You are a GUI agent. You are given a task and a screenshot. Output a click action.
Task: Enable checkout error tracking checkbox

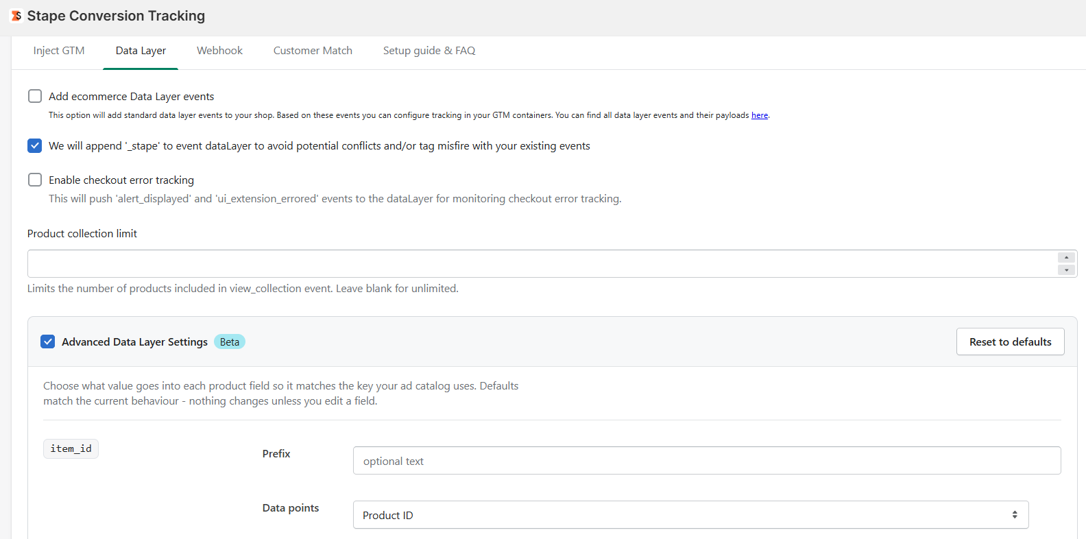point(35,180)
